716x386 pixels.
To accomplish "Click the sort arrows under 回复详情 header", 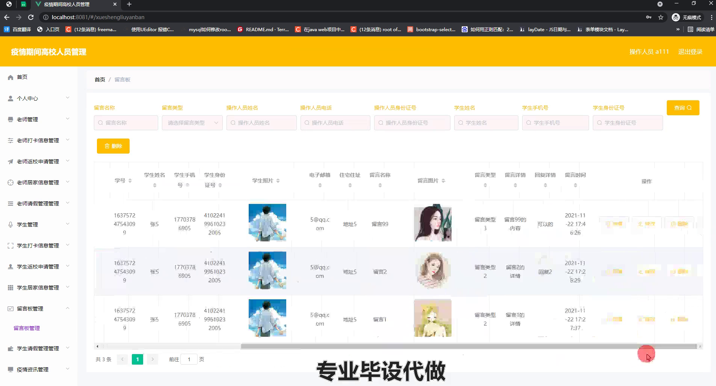I will [x=545, y=185].
